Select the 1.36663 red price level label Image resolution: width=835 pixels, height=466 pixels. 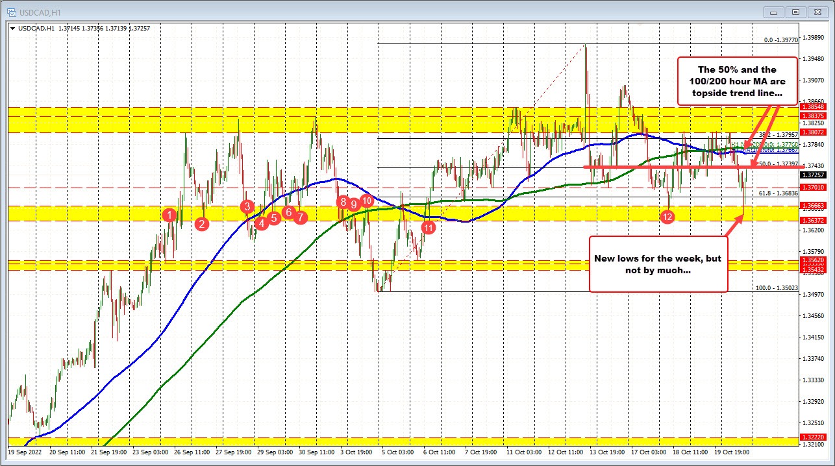point(814,205)
